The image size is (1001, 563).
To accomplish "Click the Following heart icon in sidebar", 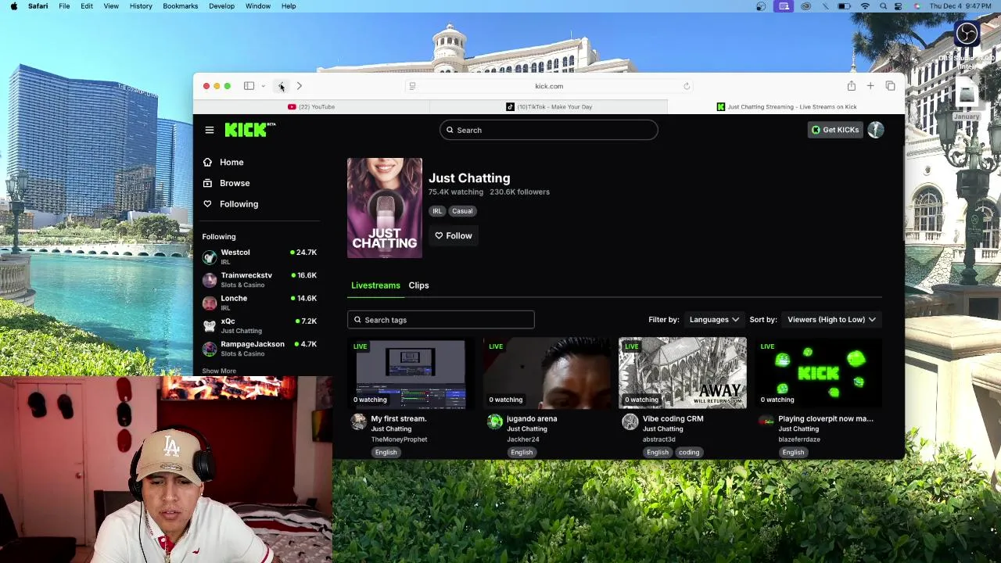I will click(x=207, y=204).
